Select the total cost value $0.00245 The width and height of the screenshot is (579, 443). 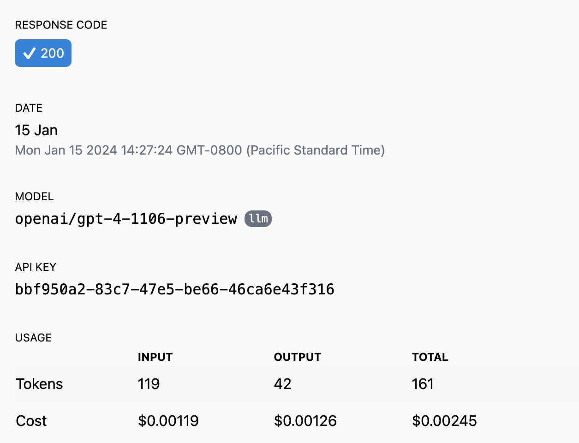point(444,420)
